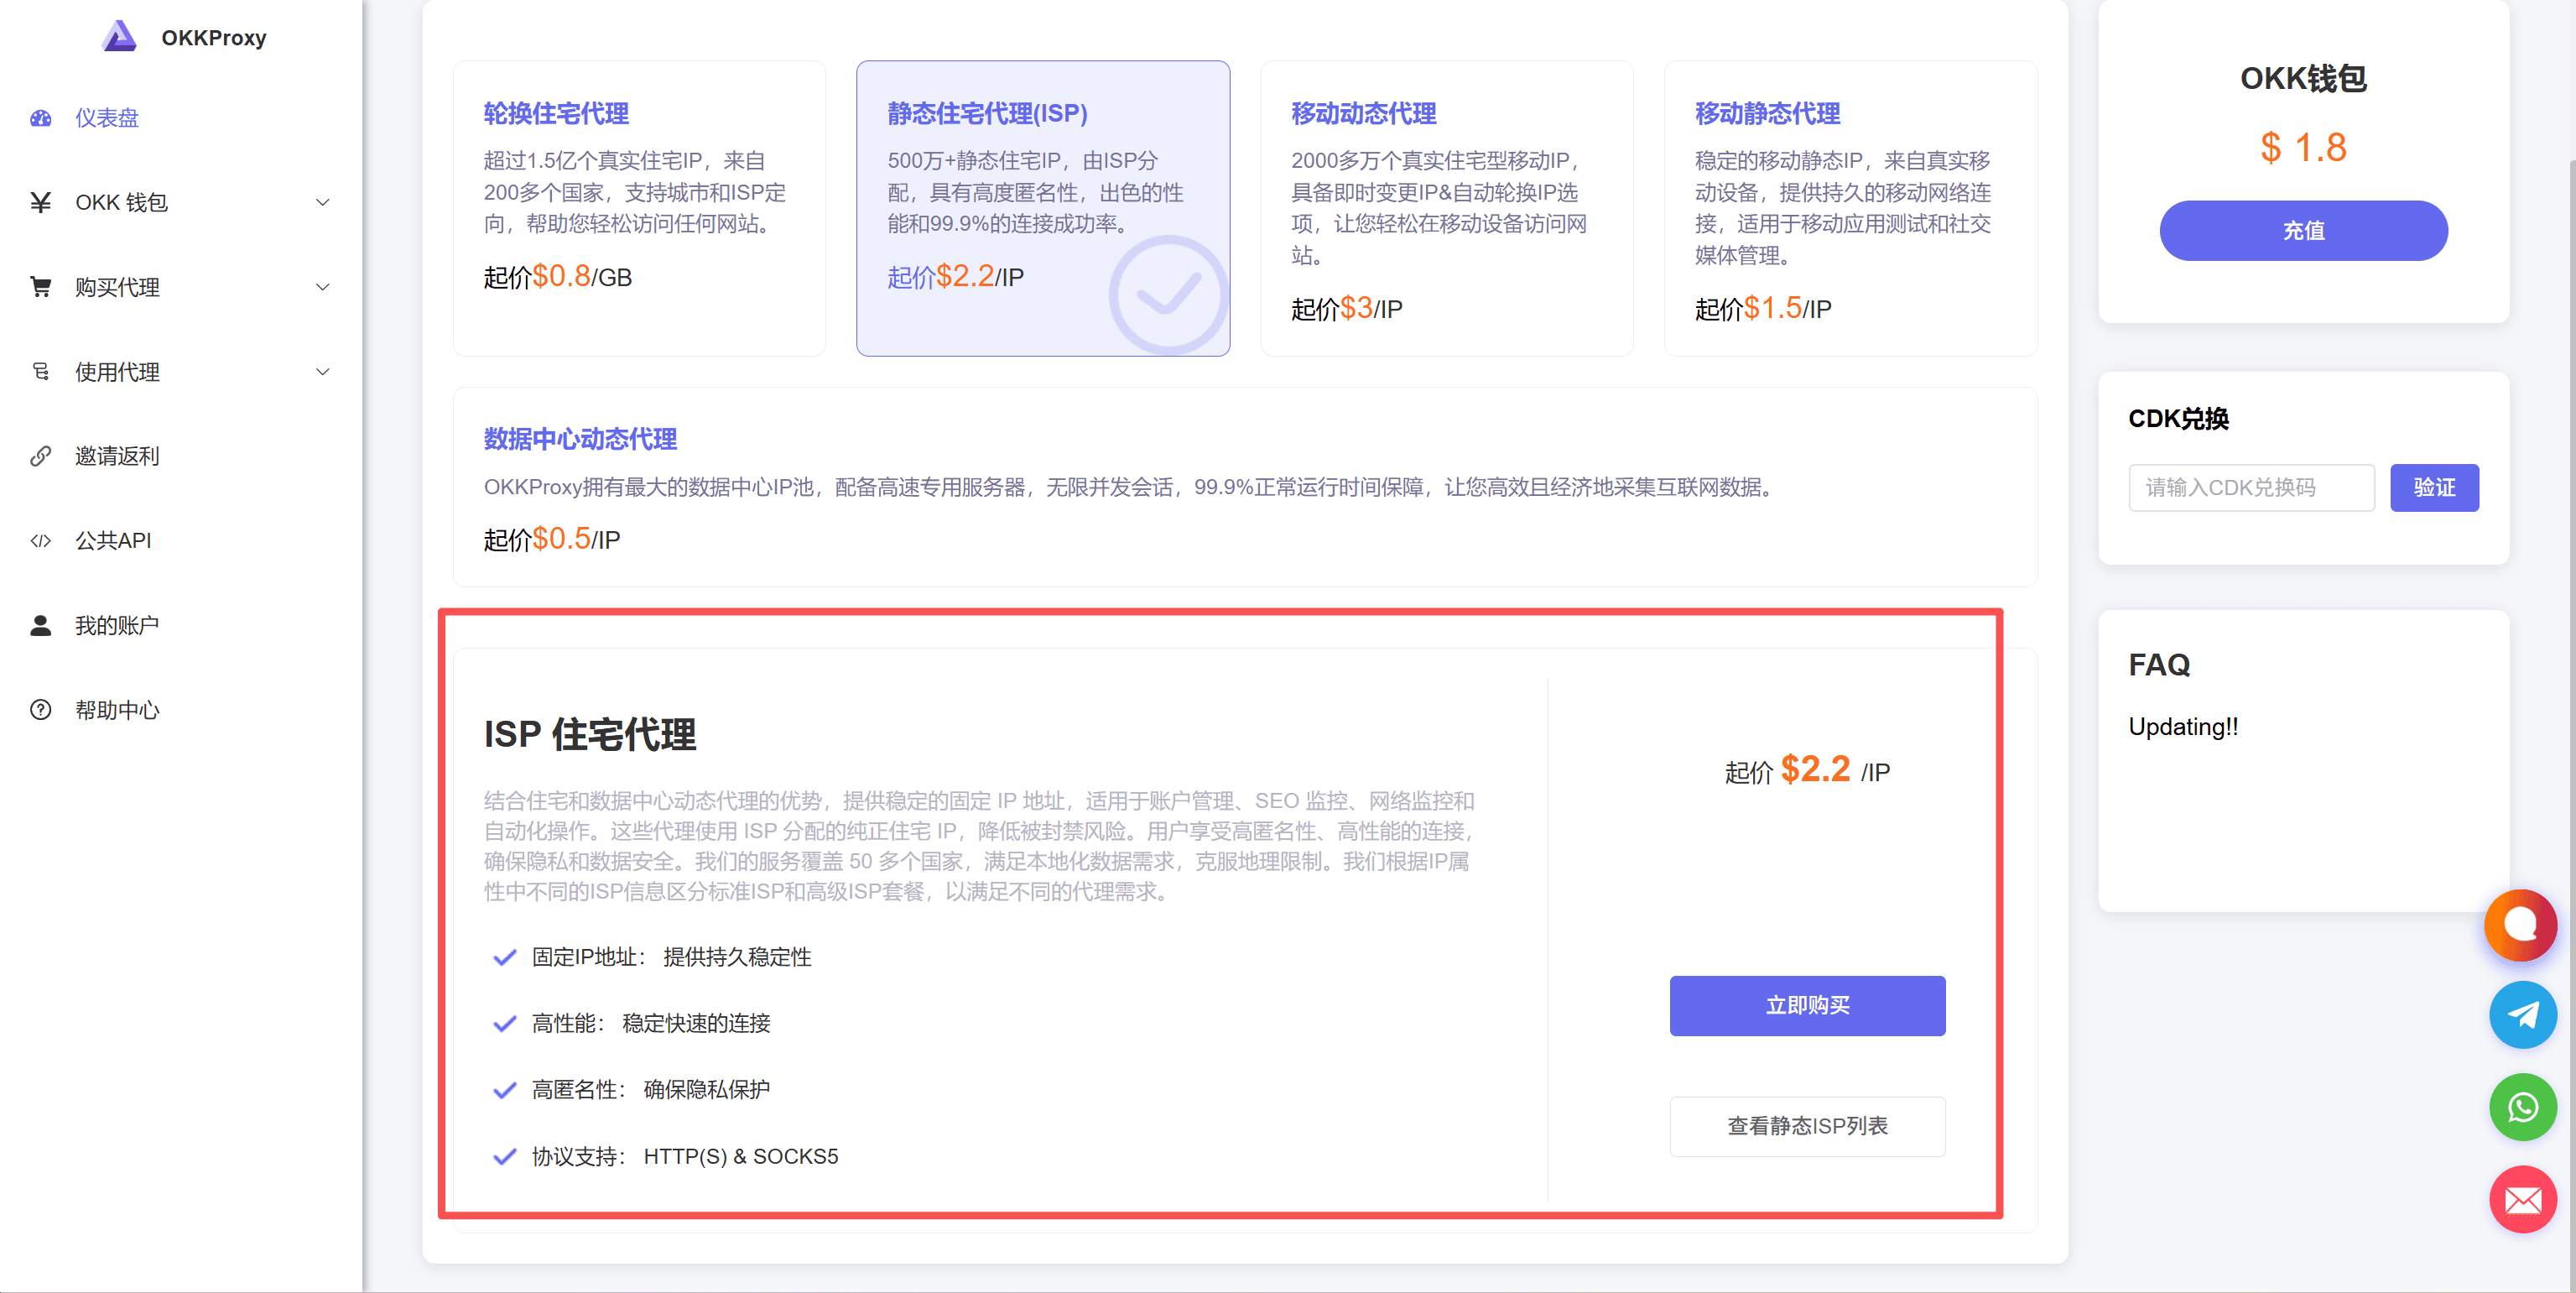Click the 起价 $2.2 /IP price in detail panel
2576x1293 pixels.
(x=1807, y=770)
